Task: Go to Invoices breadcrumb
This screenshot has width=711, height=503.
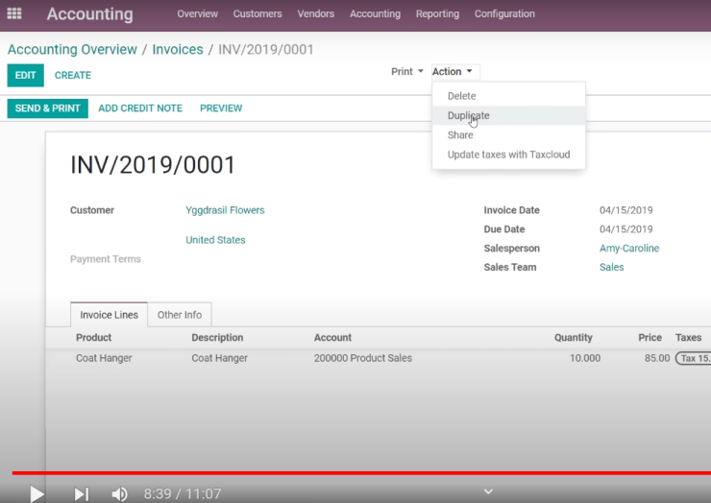Action: [178, 49]
